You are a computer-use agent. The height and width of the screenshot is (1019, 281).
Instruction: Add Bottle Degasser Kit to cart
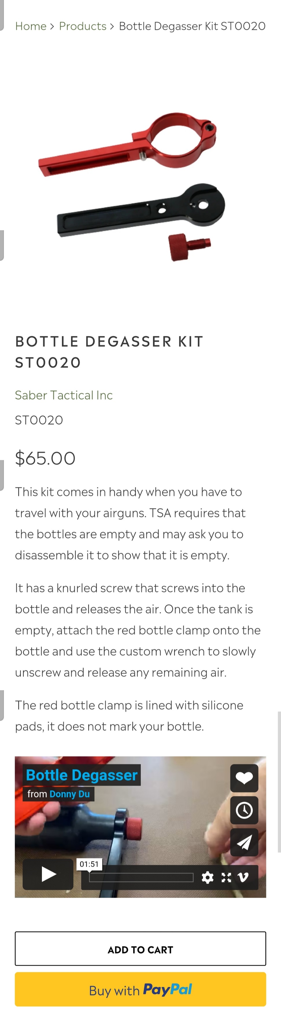pos(140,949)
